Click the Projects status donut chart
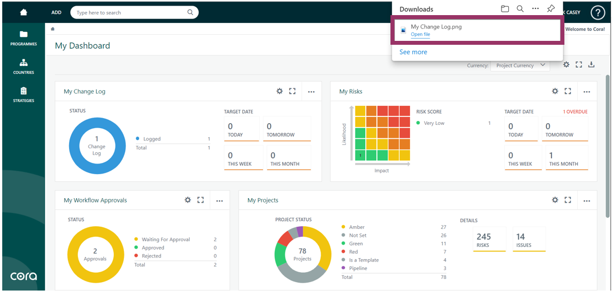 pyautogui.click(x=302, y=255)
